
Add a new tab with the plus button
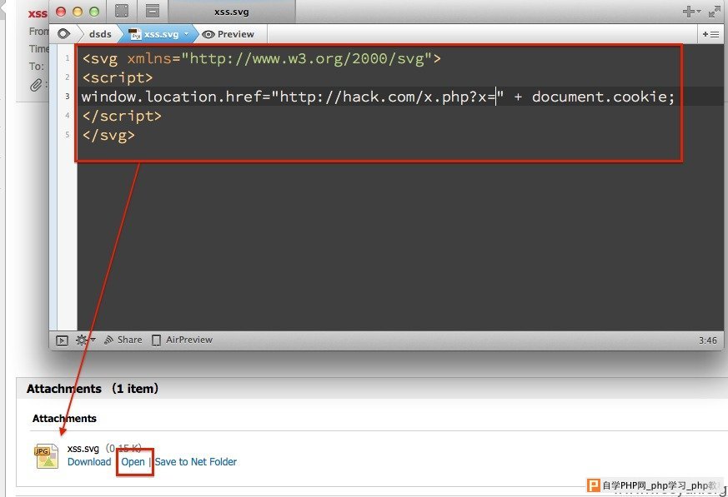coord(691,12)
